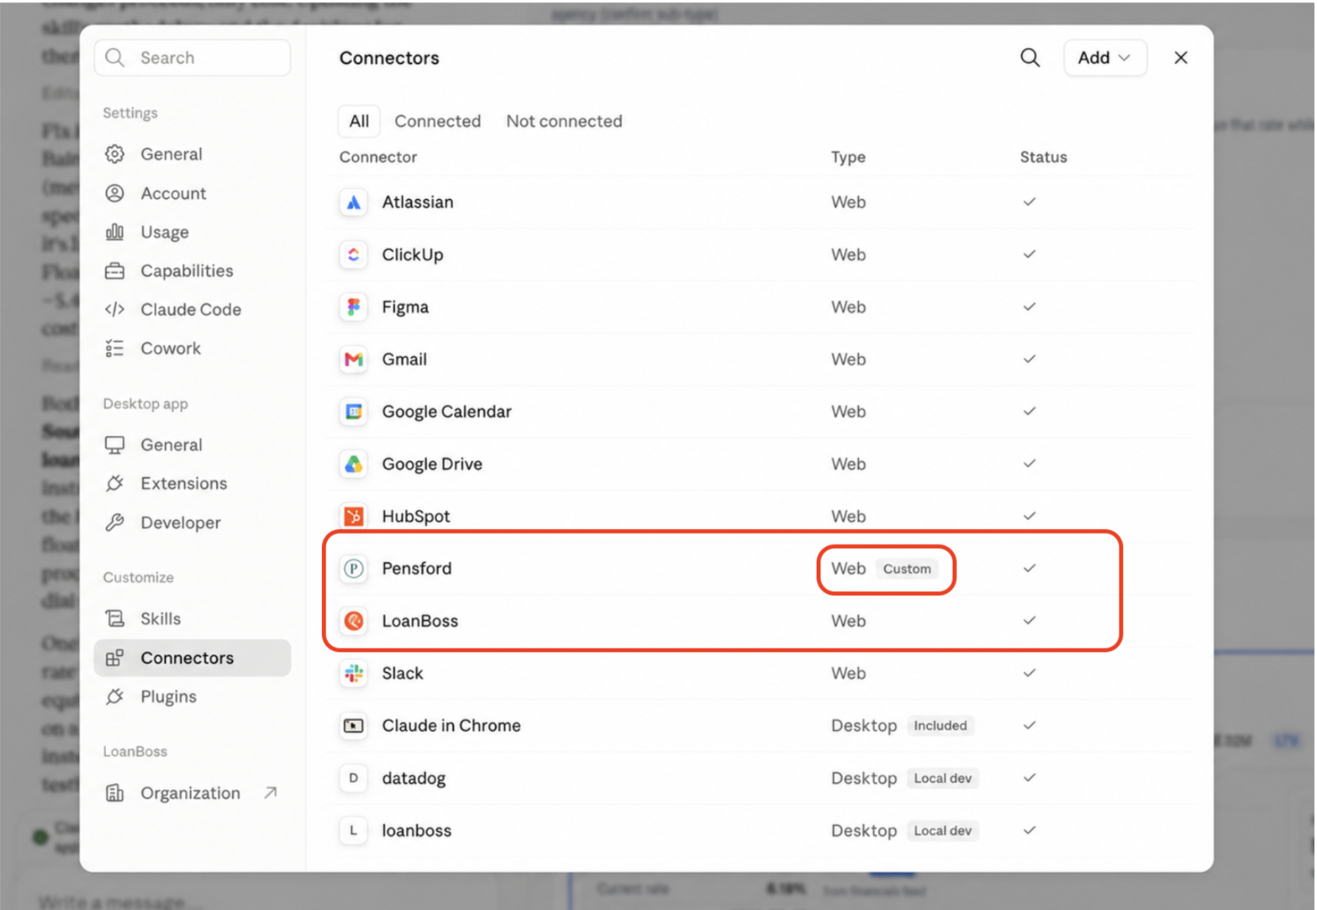
Task: Click the Type column header
Action: (x=848, y=157)
